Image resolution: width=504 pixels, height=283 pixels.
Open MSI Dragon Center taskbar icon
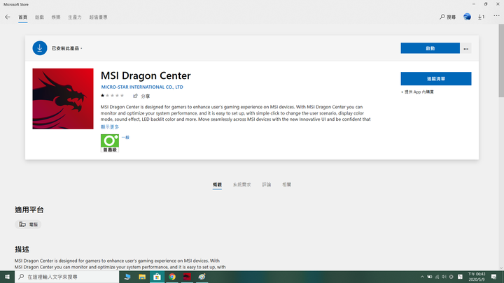pyautogui.click(x=187, y=277)
